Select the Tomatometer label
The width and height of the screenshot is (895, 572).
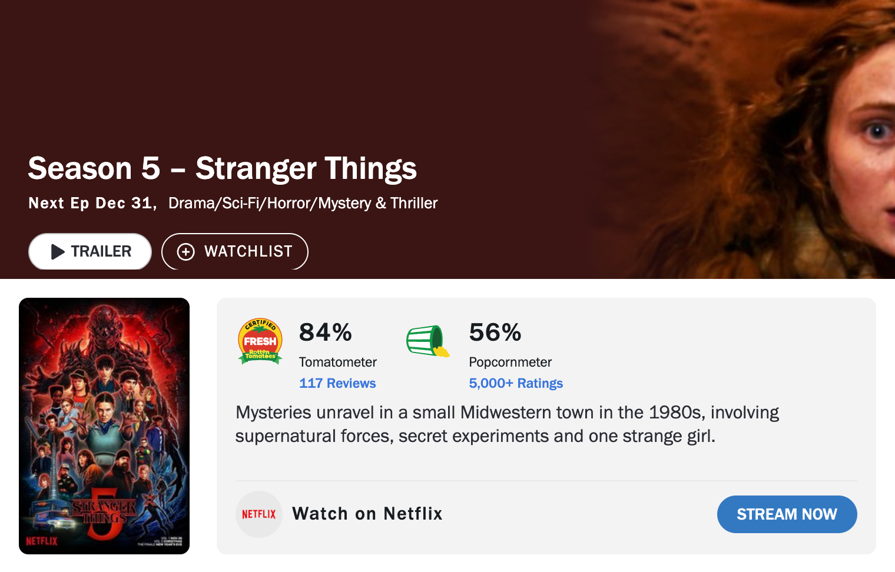(338, 362)
